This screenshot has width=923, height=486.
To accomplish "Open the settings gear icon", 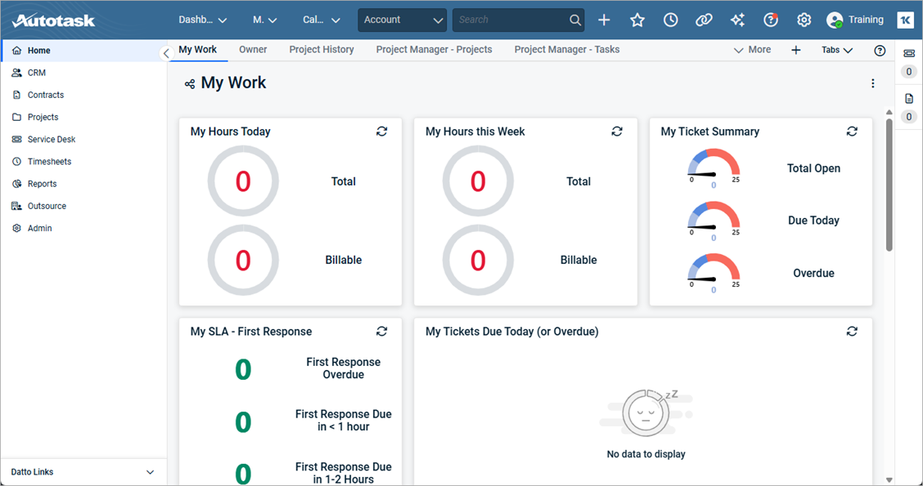I will pos(804,20).
